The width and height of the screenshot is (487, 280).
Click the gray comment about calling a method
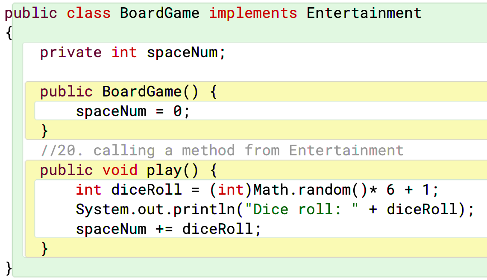(x=222, y=151)
